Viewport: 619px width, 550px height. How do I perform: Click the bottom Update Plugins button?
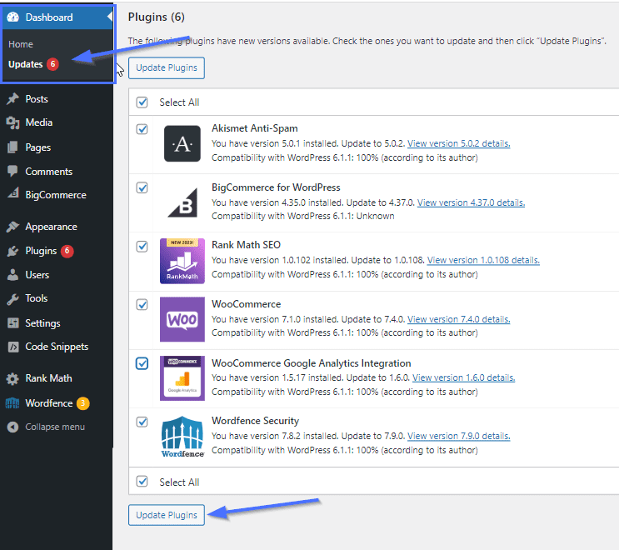(x=166, y=515)
